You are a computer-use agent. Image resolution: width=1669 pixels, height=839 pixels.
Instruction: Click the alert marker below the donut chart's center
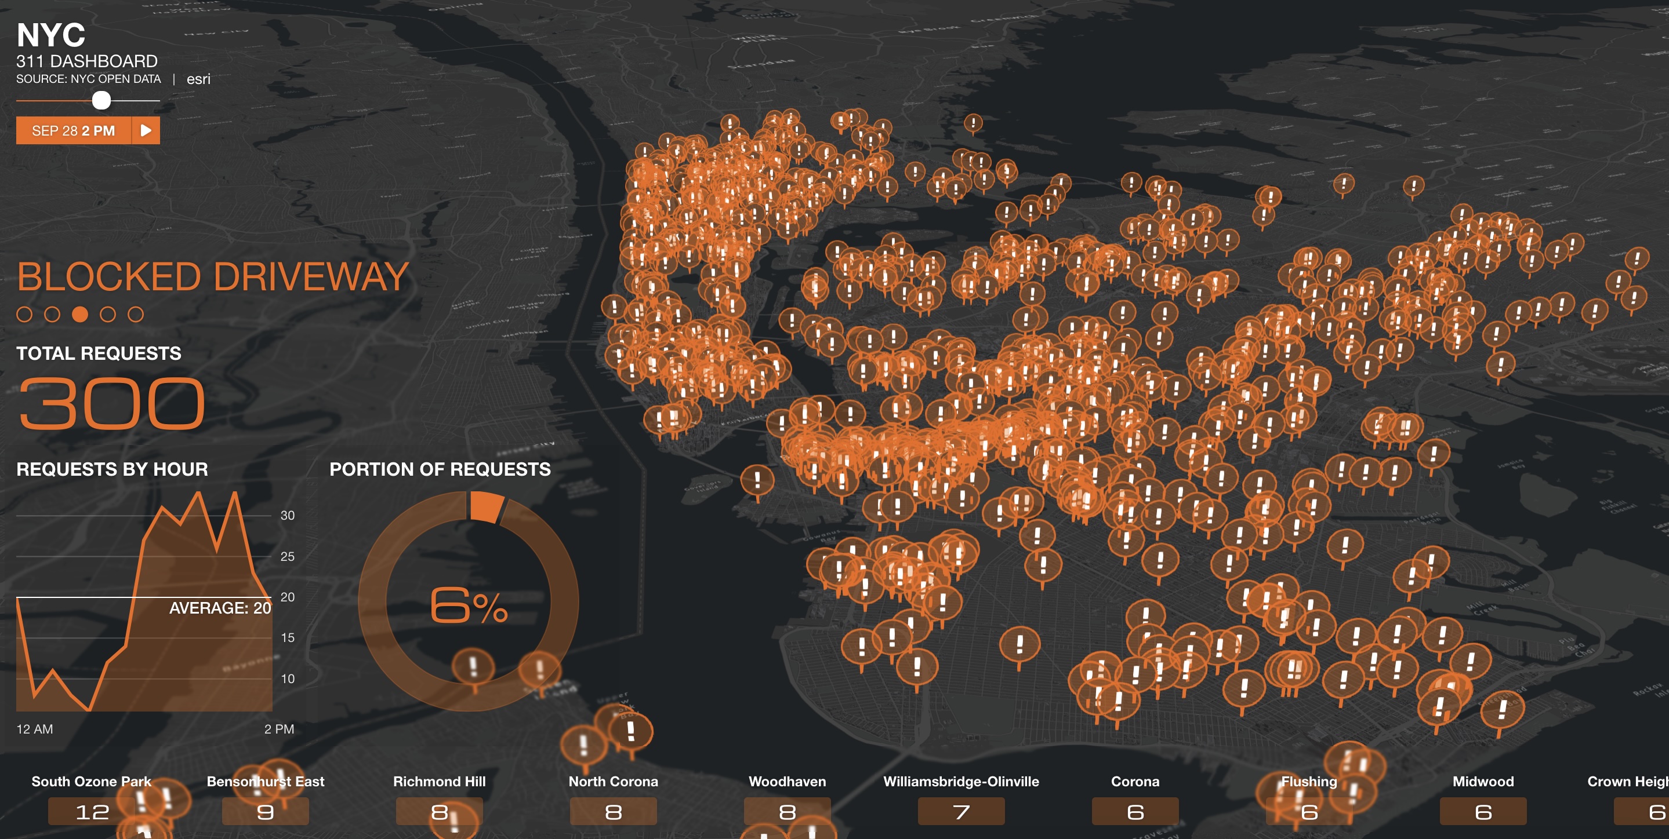pyautogui.click(x=473, y=666)
